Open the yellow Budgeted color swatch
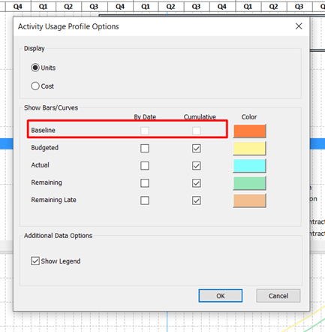Image resolution: width=325 pixels, height=332 pixels. tap(249, 148)
